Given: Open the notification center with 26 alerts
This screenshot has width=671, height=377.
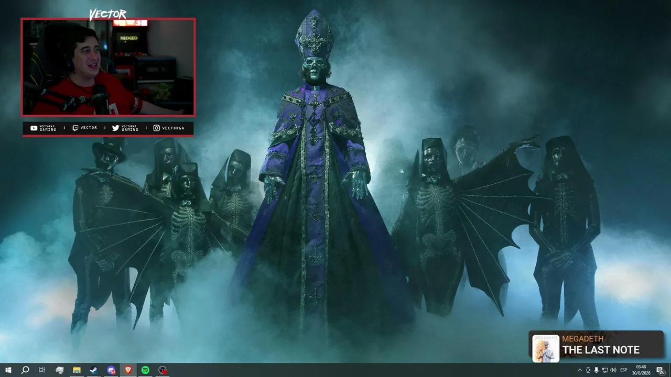Looking at the screenshot, I should 660,370.
